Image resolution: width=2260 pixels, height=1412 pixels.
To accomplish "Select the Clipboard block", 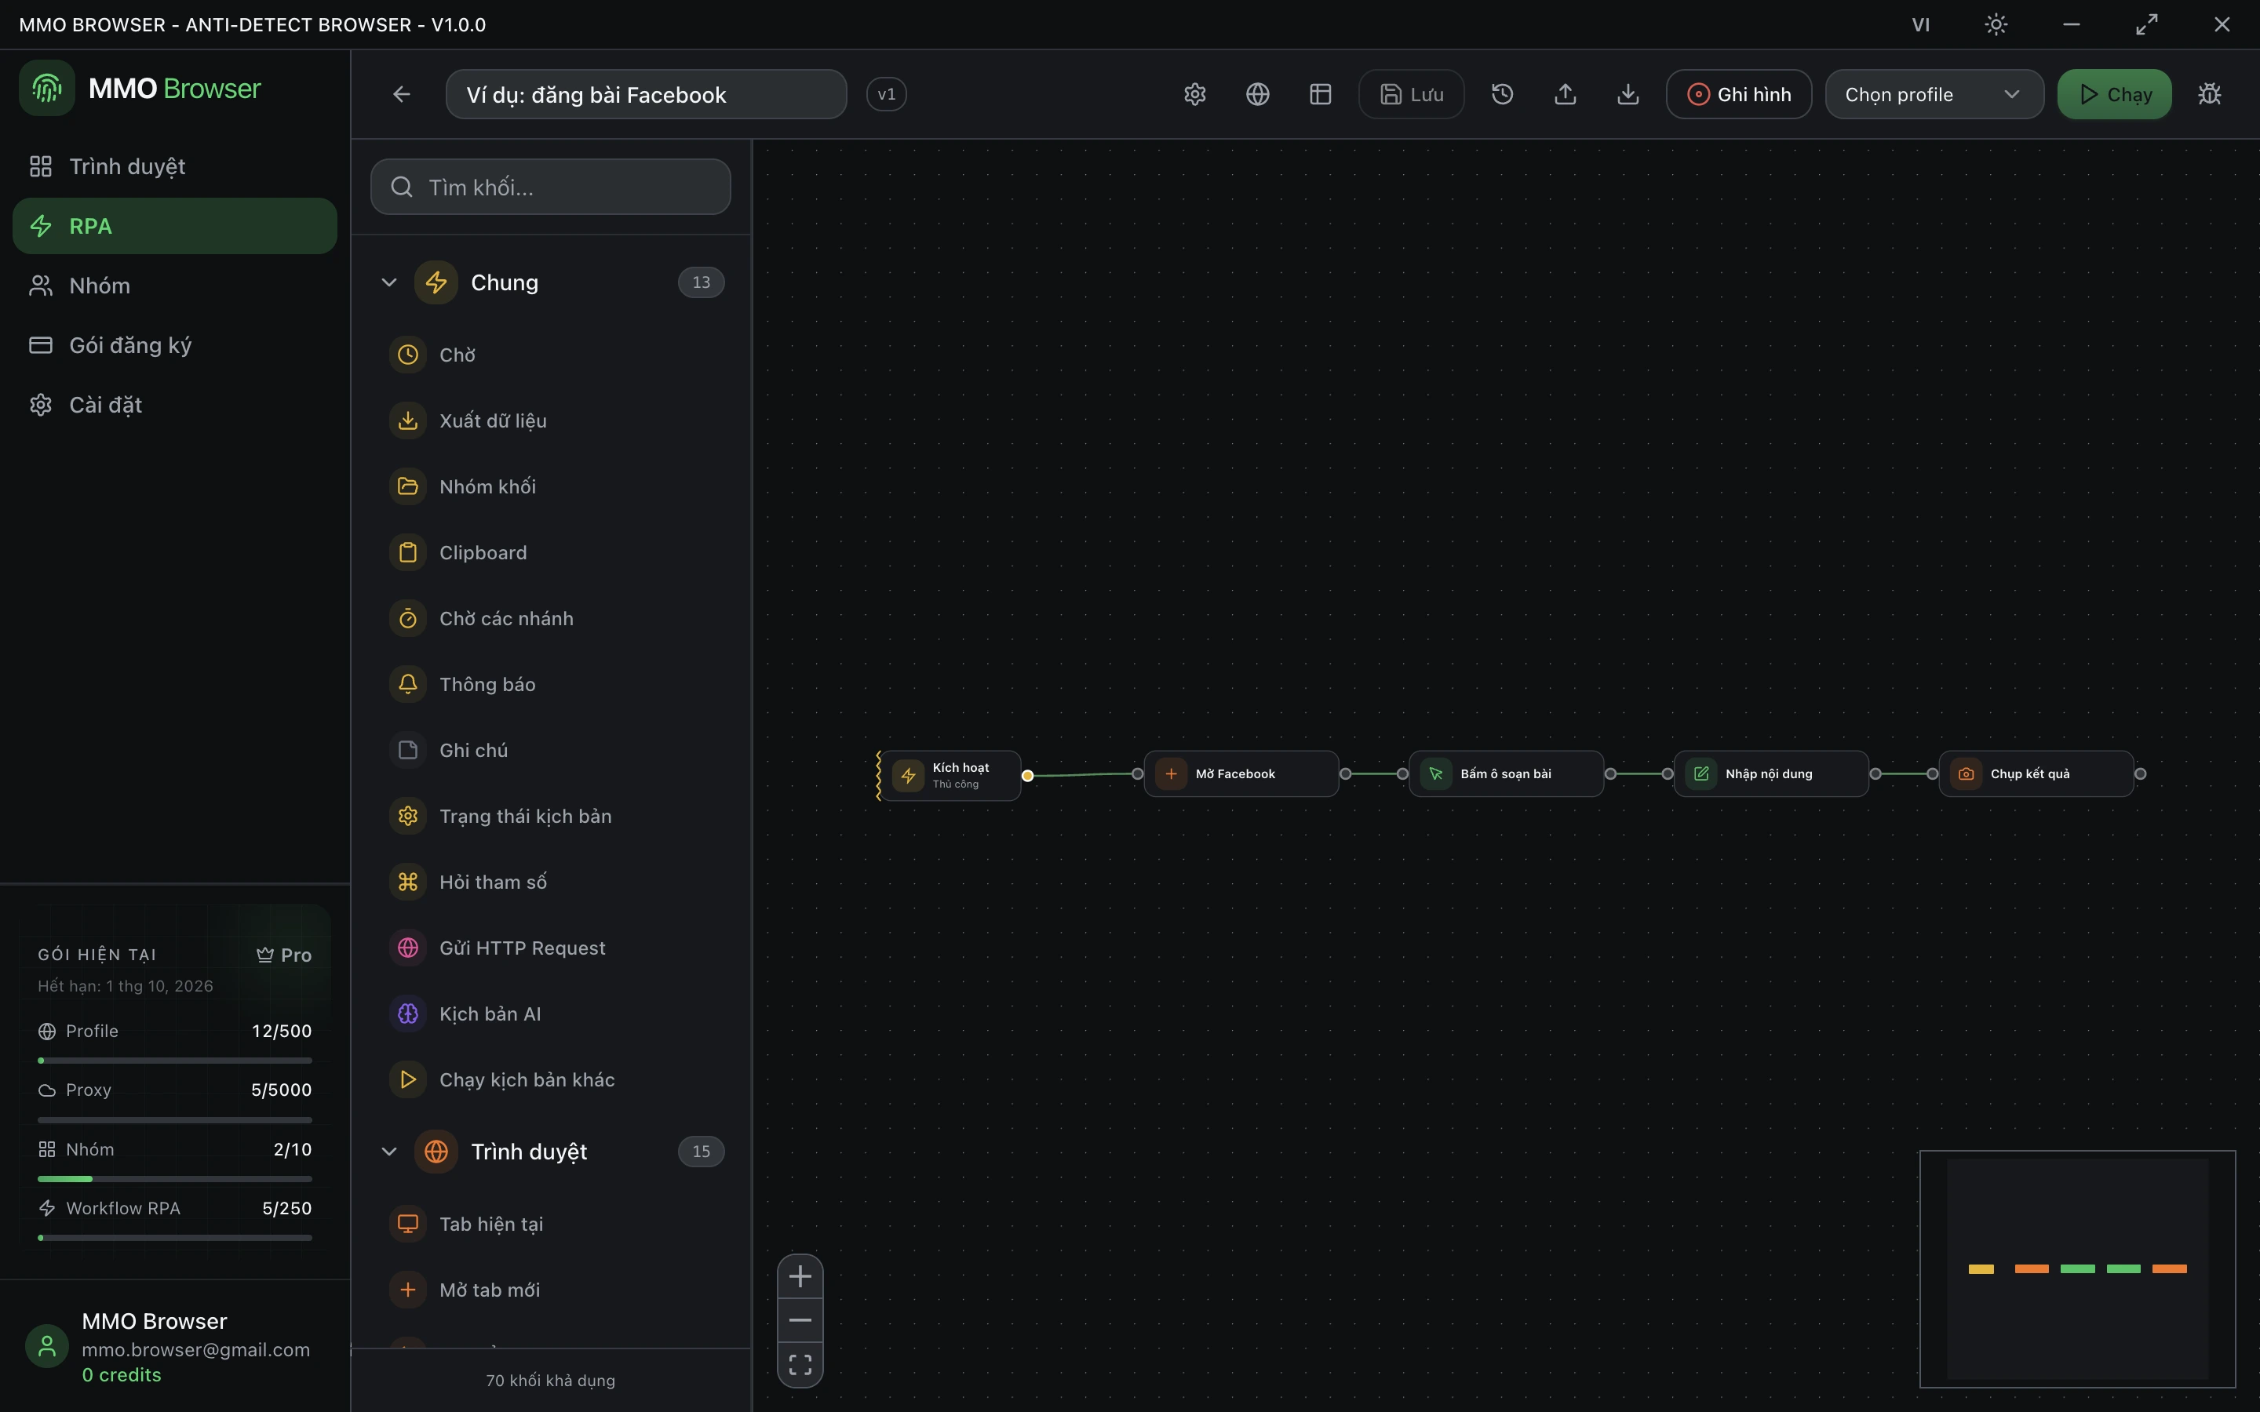I will pyautogui.click(x=551, y=553).
